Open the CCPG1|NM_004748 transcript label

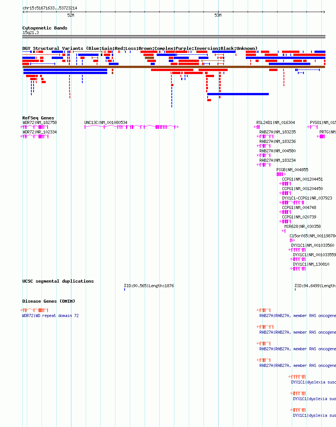[299, 207]
